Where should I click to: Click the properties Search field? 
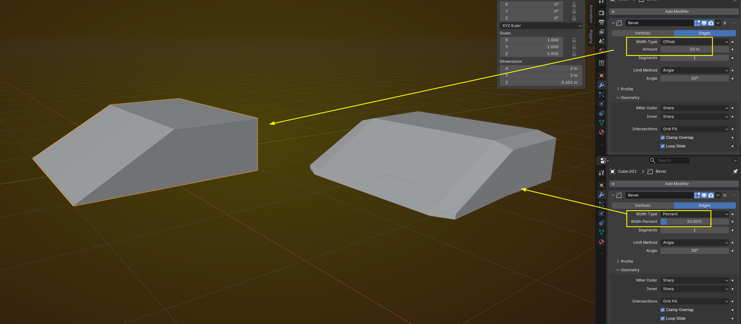point(669,161)
